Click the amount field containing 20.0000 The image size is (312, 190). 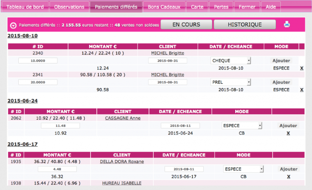[38, 82]
